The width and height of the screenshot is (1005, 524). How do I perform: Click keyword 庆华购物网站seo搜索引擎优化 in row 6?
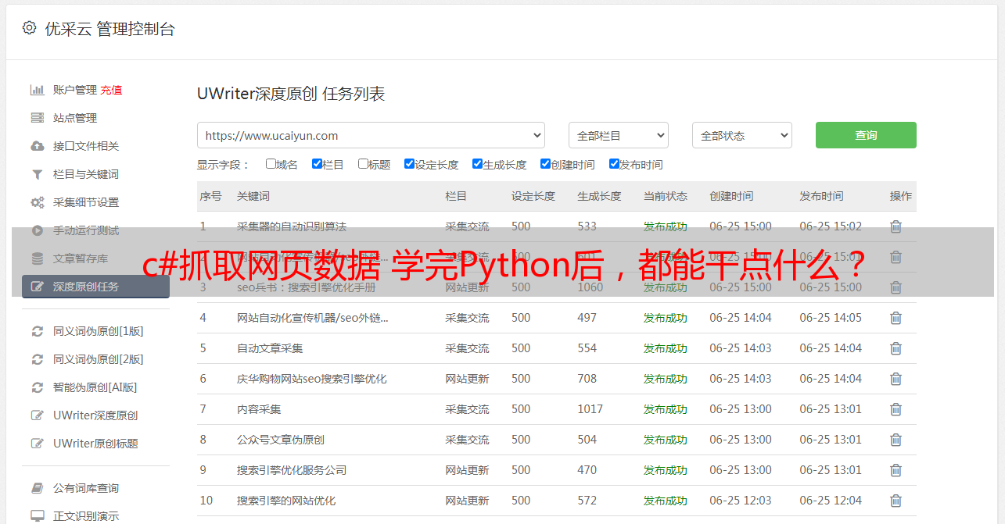point(311,379)
